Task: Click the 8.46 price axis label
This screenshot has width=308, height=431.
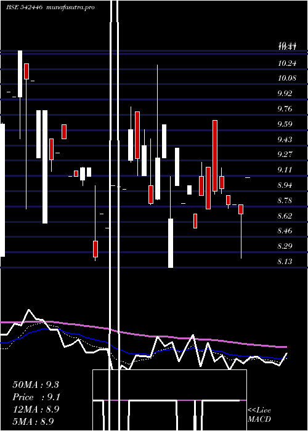Action: point(285,231)
